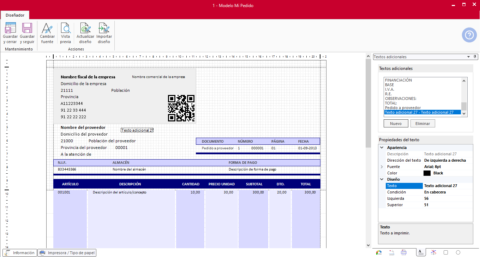Select the rectangle shapes tab icon

[446, 252]
